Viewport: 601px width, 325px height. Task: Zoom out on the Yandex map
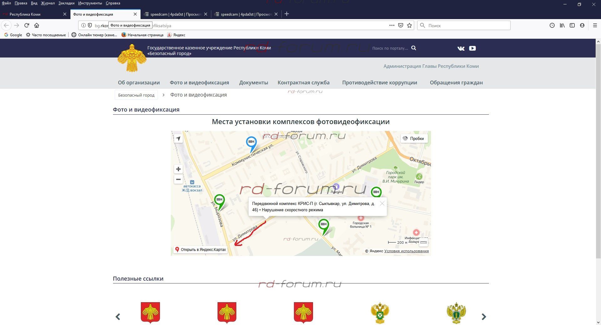[x=178, y=179]
